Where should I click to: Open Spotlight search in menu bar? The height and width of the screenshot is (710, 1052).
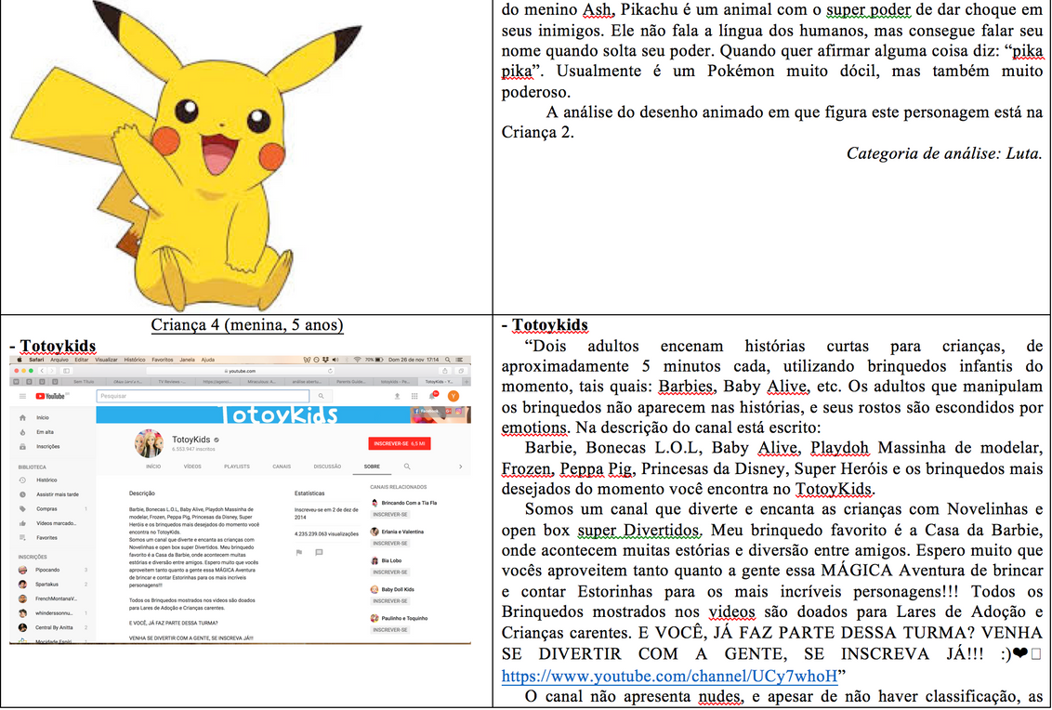(448, 360)
